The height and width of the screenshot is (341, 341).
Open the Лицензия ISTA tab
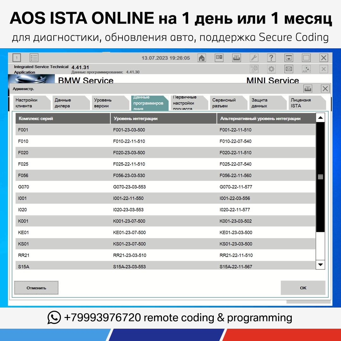click(307, 103)
